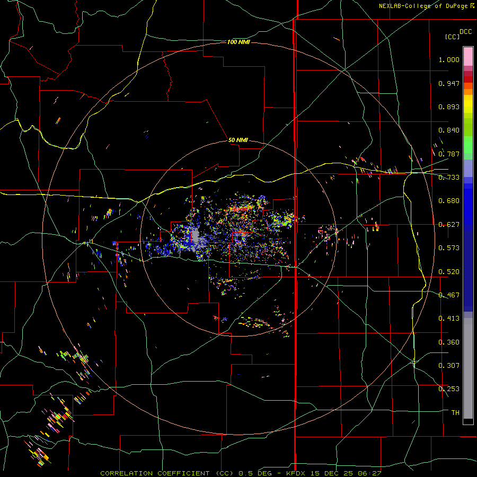Click the TH threshold label on the legend
This screenshot has height=477, width=477.
tap(455, 413)
